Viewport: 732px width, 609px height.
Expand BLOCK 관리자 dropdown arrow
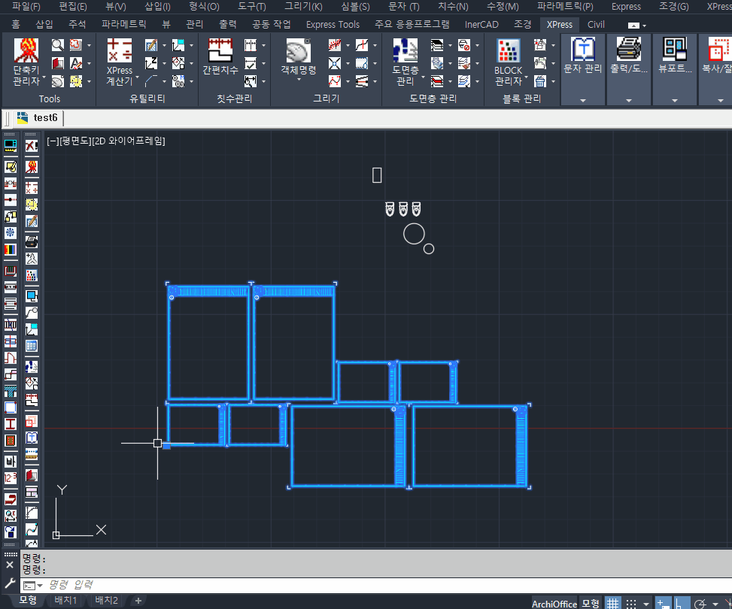526,77
